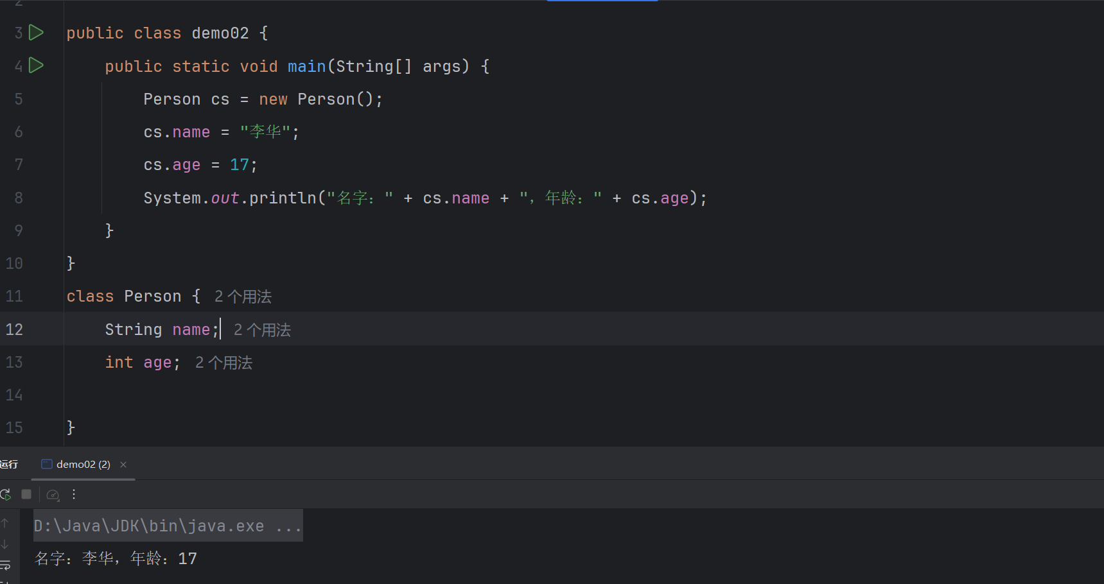1104x584 pixels.
Task: Click the closing brace on line 9
Action: [x=109, y=230]
